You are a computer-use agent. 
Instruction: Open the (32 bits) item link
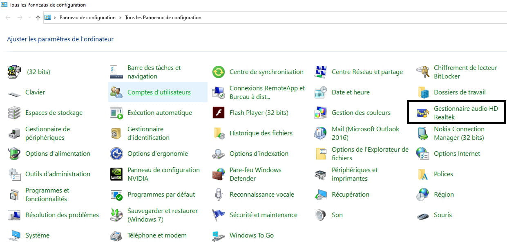pos(38,72)
